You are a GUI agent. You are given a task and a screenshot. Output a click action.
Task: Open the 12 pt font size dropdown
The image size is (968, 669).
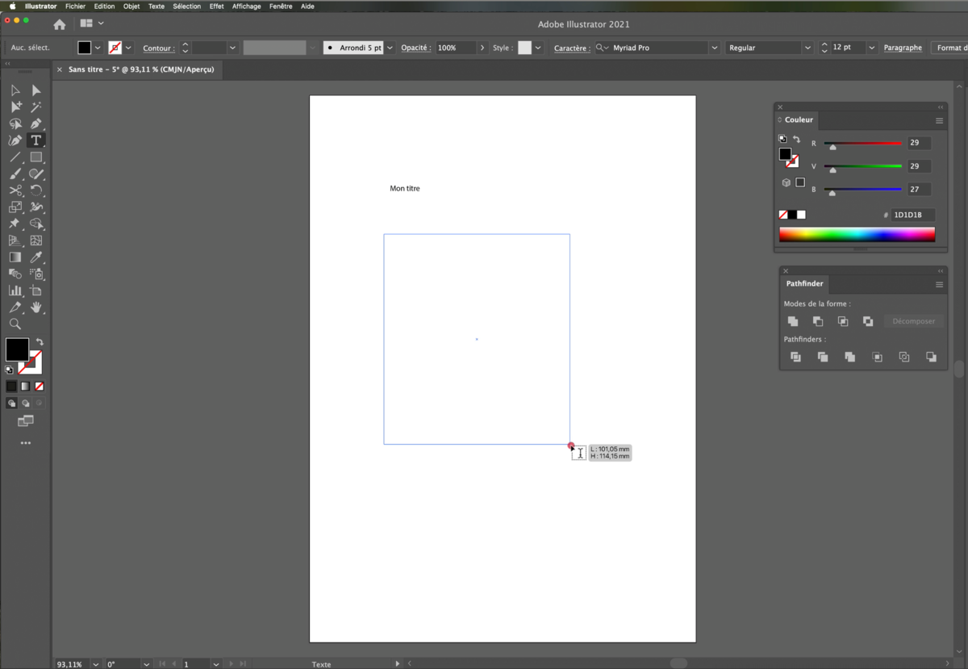[871, 48]
